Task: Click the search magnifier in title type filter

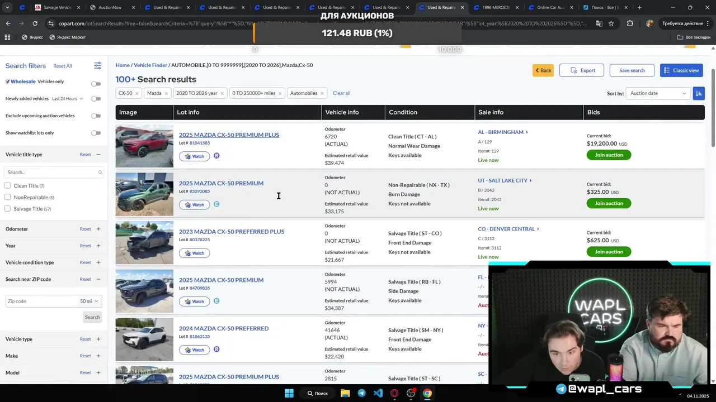Action: pyautogui.click(x=100, y=173)
